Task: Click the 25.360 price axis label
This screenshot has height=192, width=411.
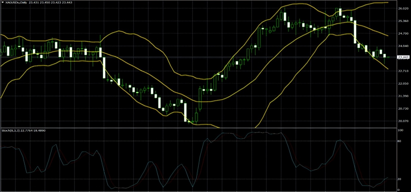Action: 403,21
